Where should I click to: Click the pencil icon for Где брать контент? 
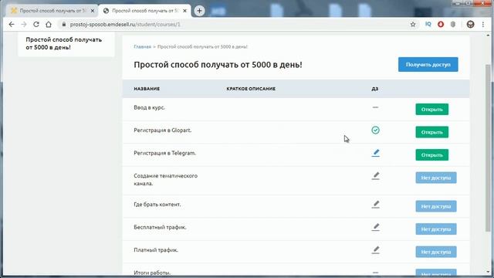point(375,205)
